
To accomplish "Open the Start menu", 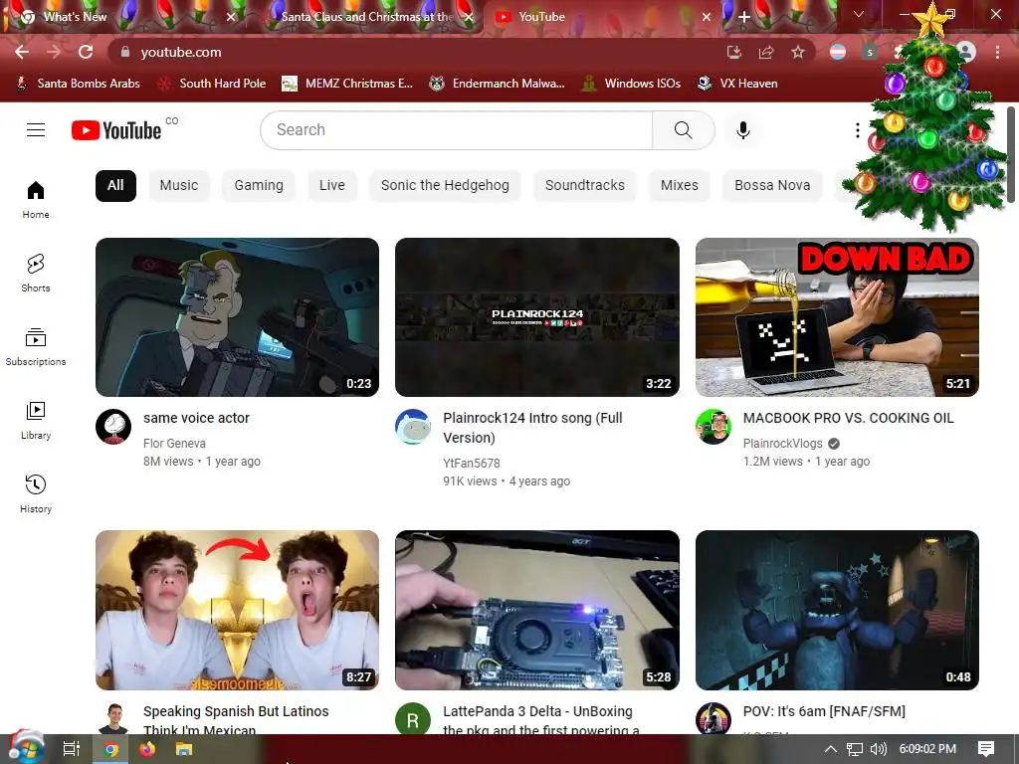I will 26,748.
